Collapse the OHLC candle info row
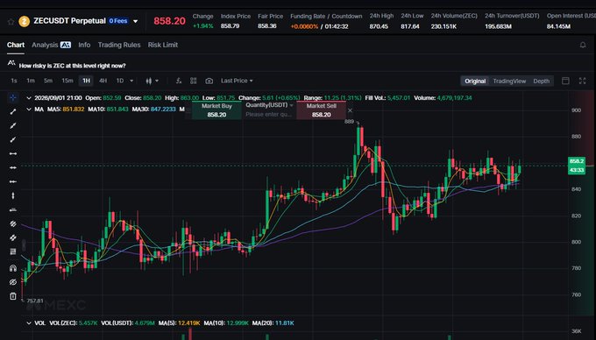The width and height of the screenshot is (596, 340). pos(29,98)
